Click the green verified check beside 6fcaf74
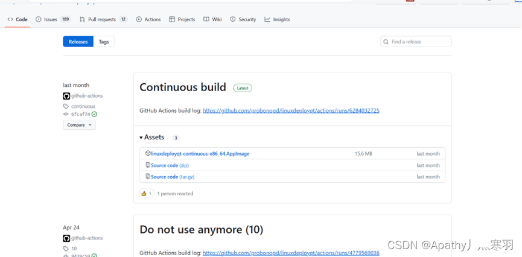The width and height of the screenshot is (522, 257). 95,114
